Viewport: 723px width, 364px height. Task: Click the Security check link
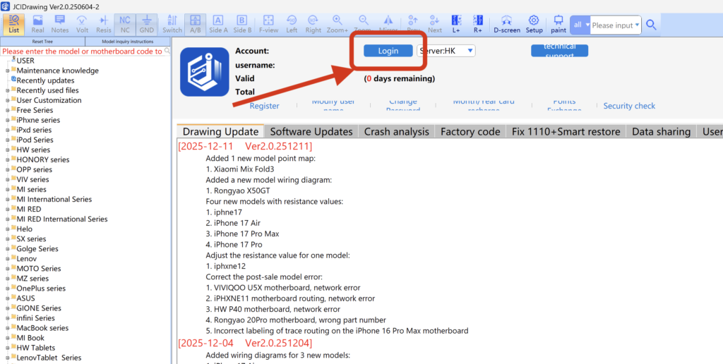point(629,106)
